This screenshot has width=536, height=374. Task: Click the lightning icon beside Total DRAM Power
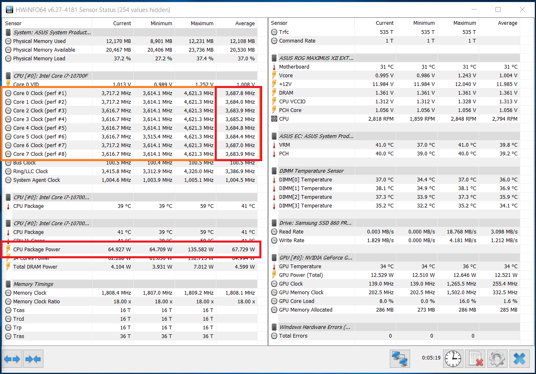point(8,267)
